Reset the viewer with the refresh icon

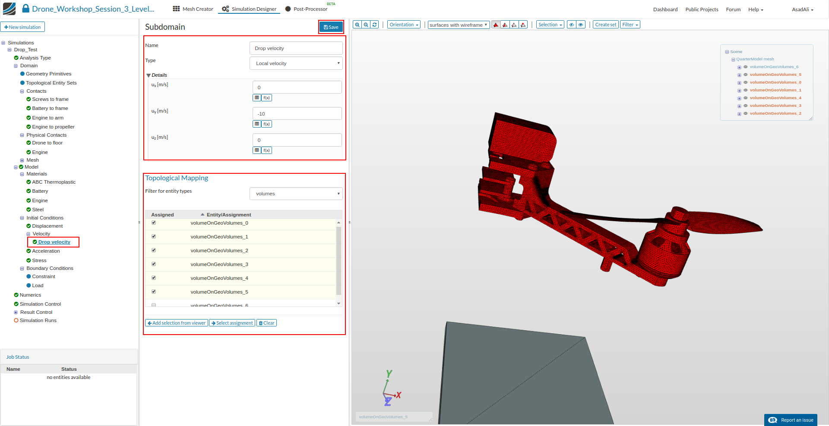(x=375, y=25)
